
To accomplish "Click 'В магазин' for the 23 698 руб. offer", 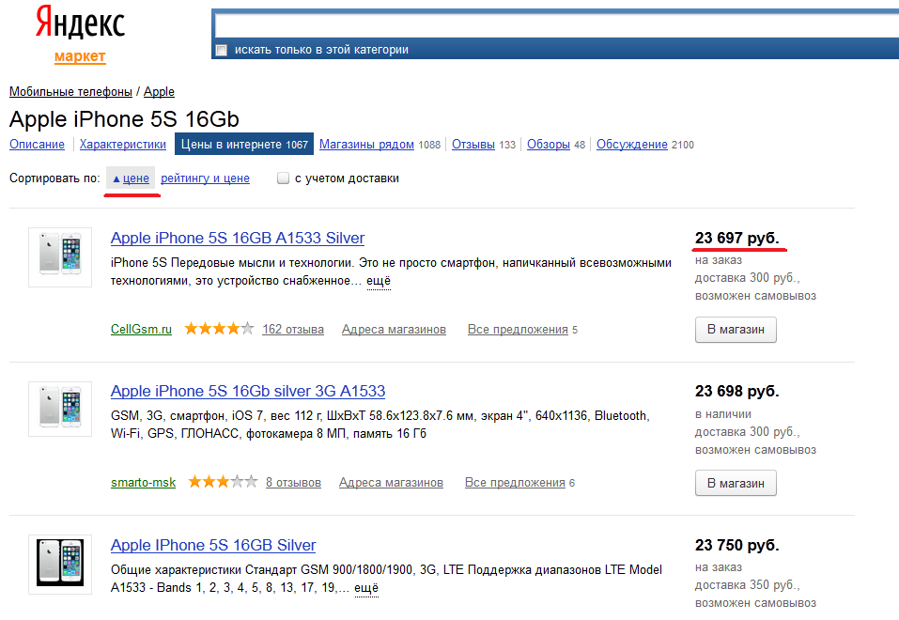I will pyautogui.click(x=736, y=483).
